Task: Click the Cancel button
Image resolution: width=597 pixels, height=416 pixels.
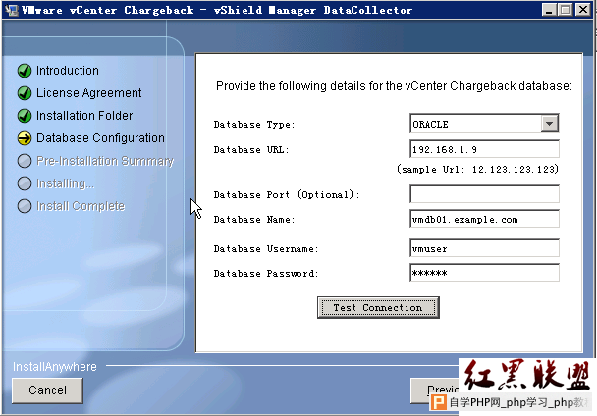Action: [x=47, y=390]
